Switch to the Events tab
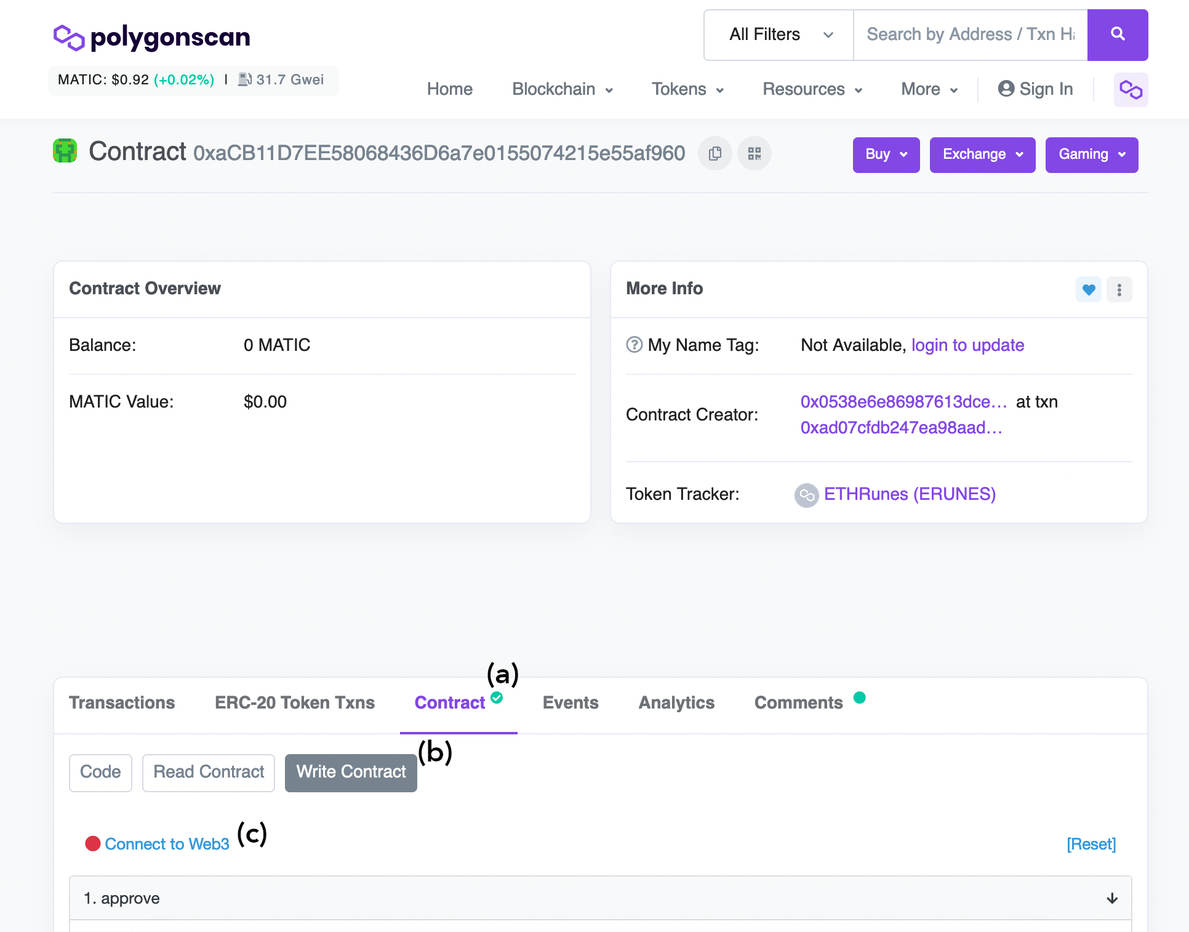The height and width of the screenshot is (932, 1189). click(x=570, y=702)
